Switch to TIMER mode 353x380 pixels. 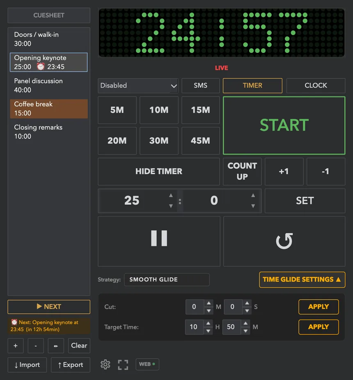click(252, 85)
